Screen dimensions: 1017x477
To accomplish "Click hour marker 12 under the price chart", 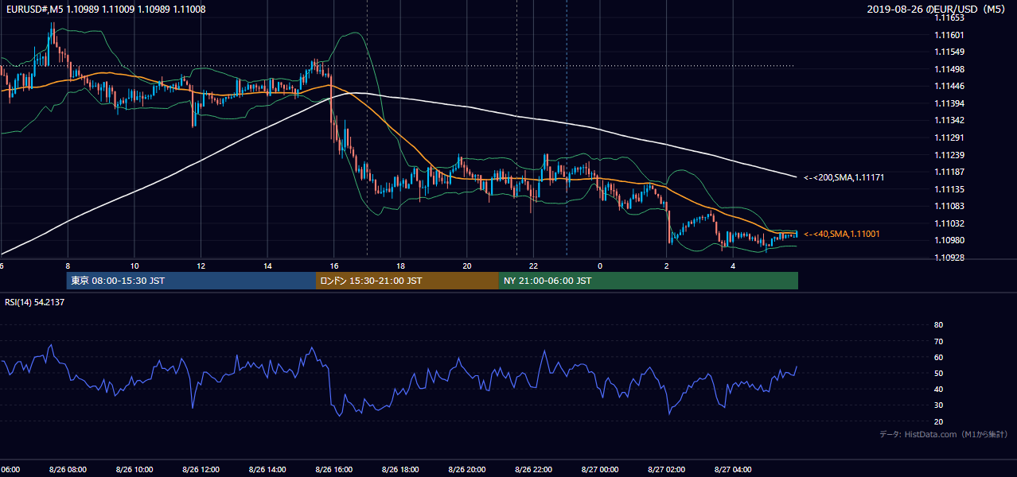I will [x=201, y=266].
